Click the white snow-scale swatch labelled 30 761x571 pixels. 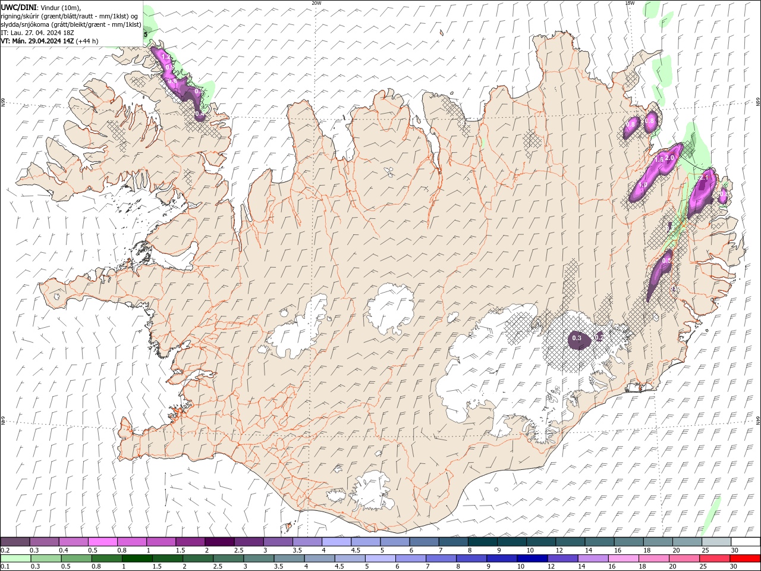(x=746, y=542)
